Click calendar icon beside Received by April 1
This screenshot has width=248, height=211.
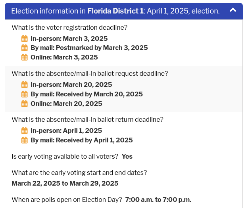[25, 140]
